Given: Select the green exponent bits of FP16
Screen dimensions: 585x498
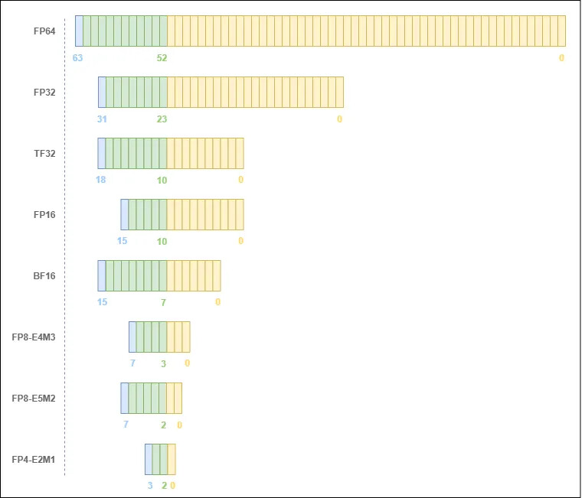Looking at the screenshot, I should click(x=148, y=214).
